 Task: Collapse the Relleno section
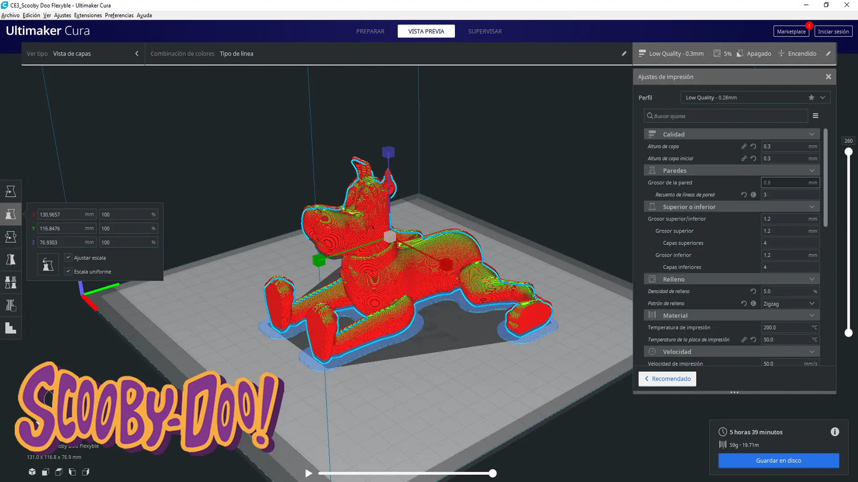point(732,279)
